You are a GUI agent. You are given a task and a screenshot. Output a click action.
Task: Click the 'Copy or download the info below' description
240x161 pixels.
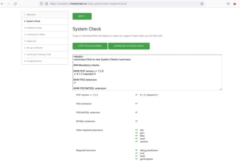[x=117, y=36]
